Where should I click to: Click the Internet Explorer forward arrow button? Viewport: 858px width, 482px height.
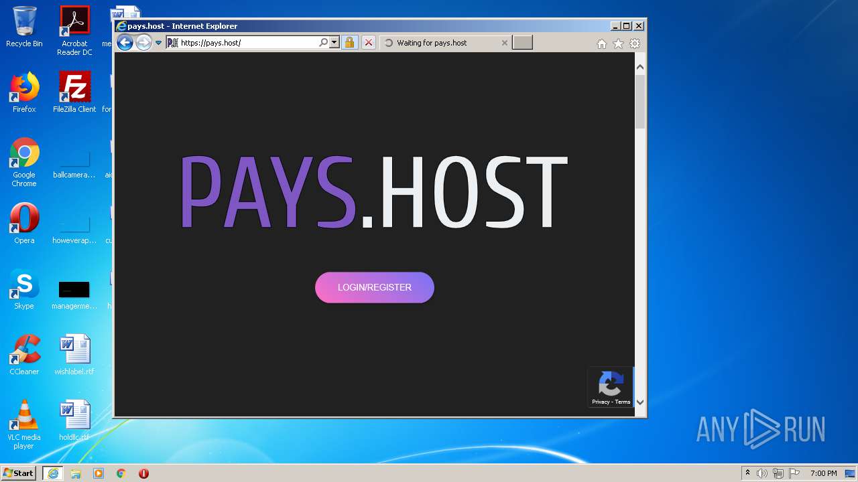pyautogui.click(x=143, y=43)
